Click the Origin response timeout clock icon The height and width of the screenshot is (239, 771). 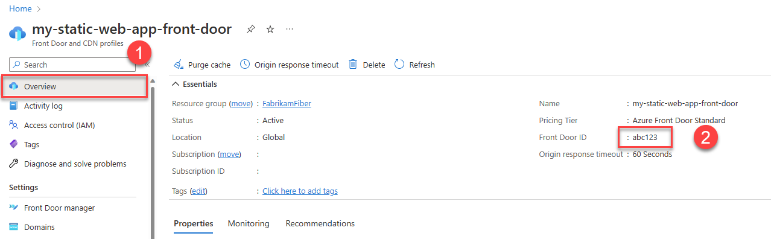[x=245, y=64]
